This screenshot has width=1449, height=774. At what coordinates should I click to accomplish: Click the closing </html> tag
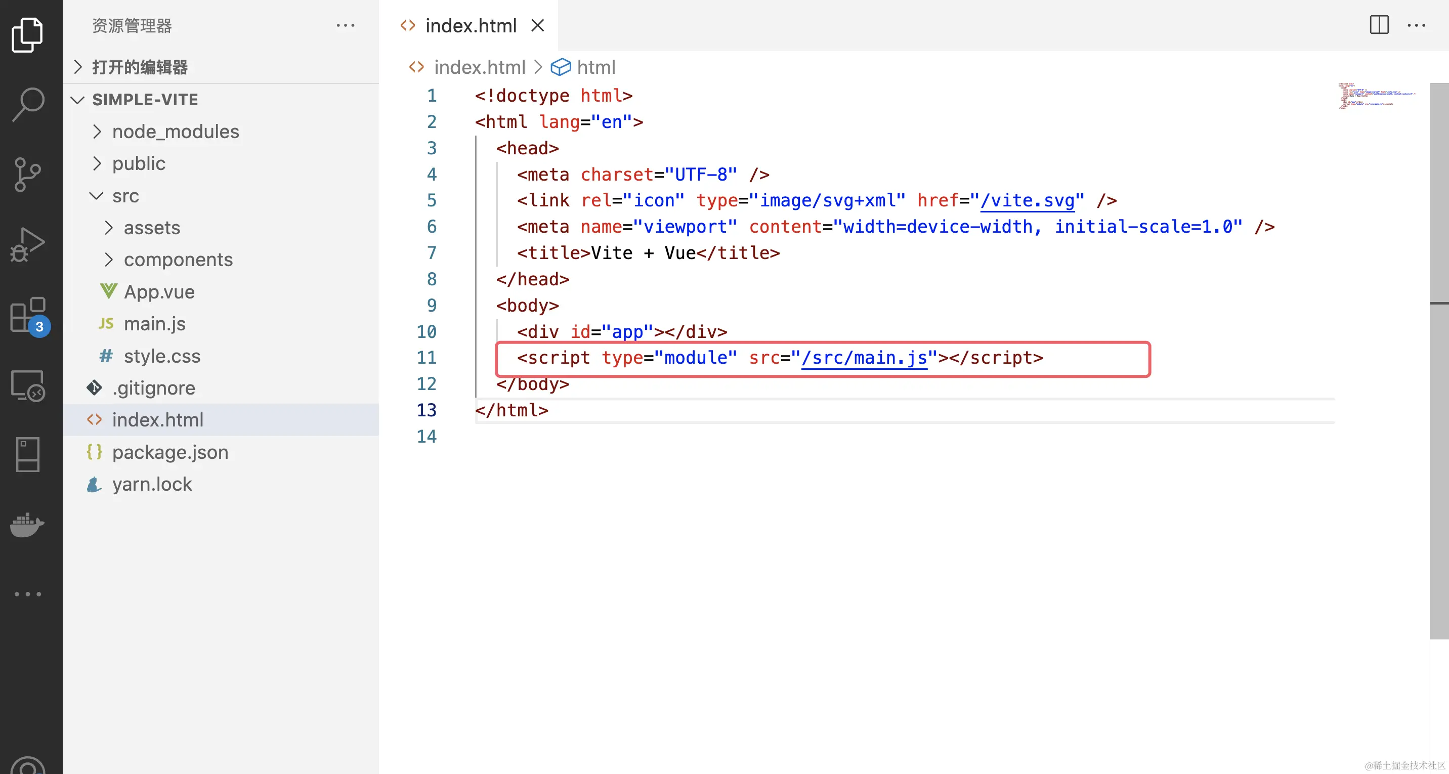point(512,410)
